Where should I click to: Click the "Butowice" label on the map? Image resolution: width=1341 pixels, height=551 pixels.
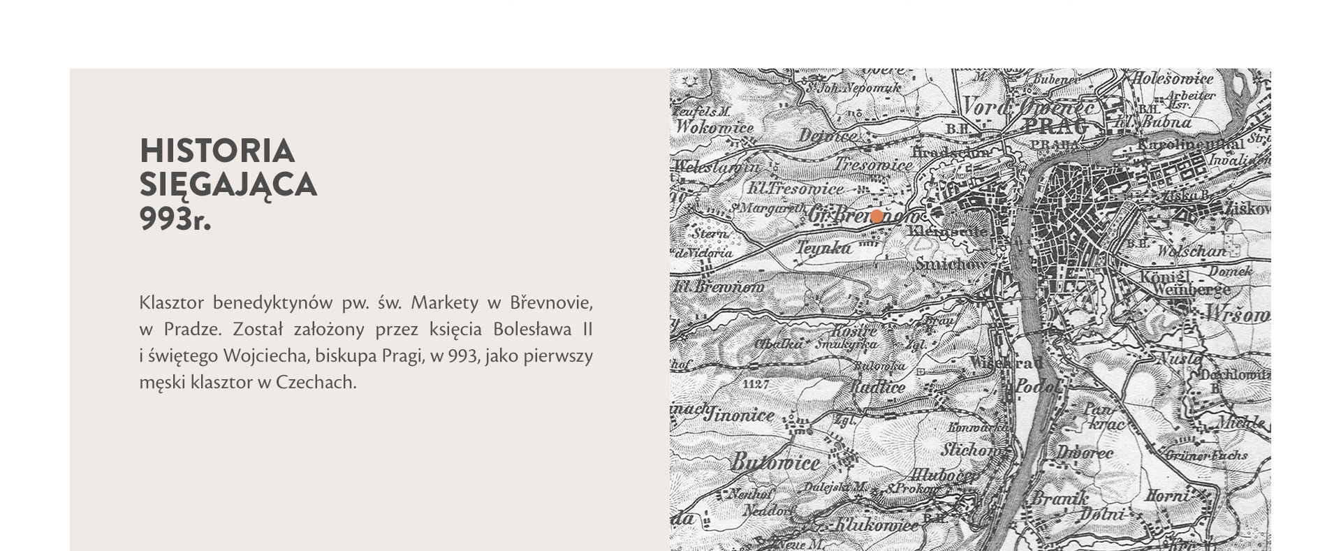(775, 462)
